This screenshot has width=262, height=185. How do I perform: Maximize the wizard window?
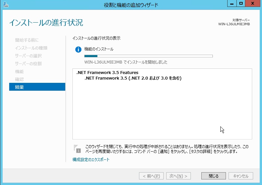(241, 4)
